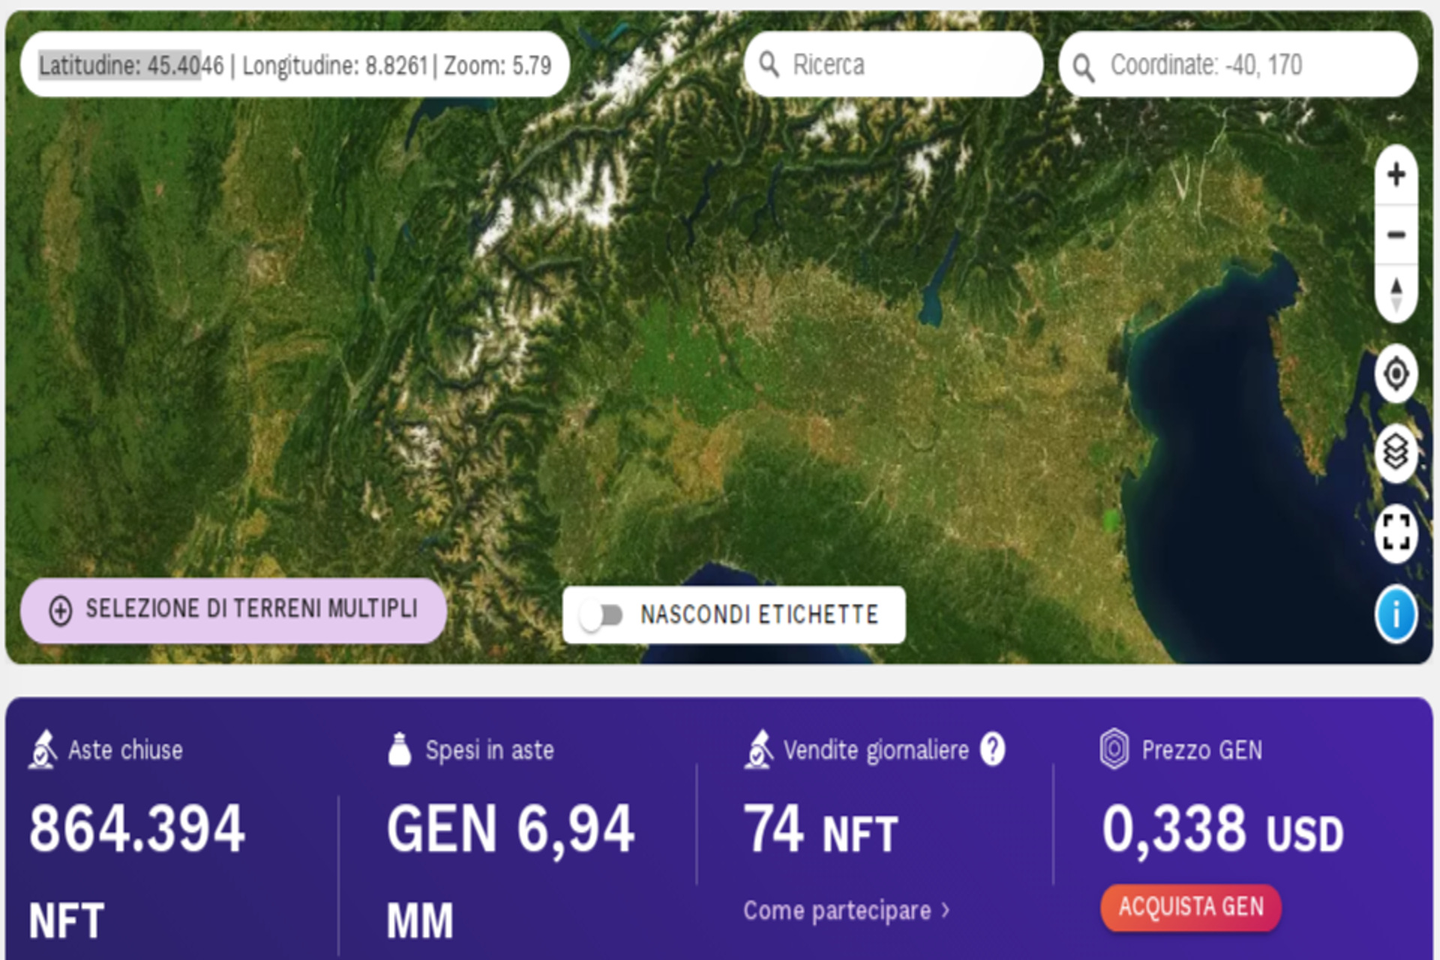The width and height of the screenshot is (1440, 960).
Task: Zoom in on the map
Action: point(1396,175)
